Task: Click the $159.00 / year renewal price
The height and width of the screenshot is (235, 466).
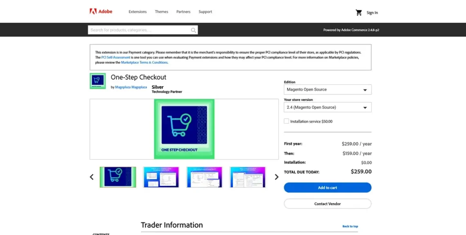Action: pyautogui.click(x=357, y=154)
